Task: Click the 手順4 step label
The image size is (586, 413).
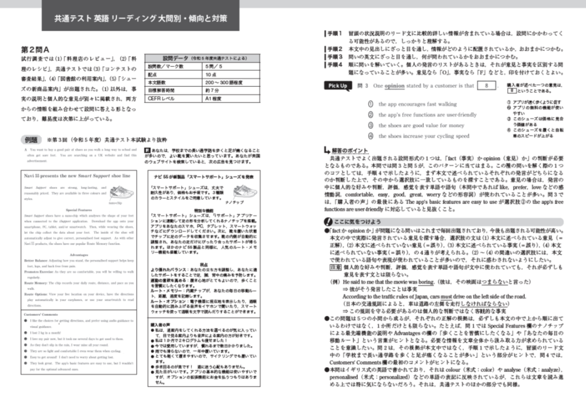Action: tap(334, 65)
